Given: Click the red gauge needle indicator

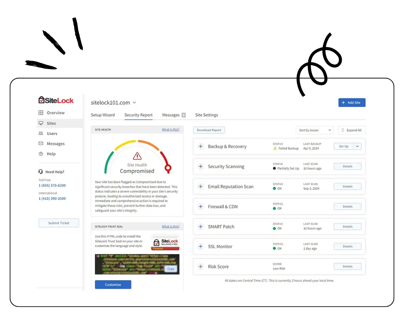Looking at the screenshot, I should coord(168,168).
